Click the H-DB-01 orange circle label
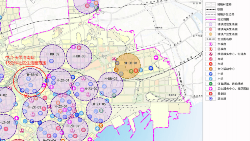 (131, 63)
